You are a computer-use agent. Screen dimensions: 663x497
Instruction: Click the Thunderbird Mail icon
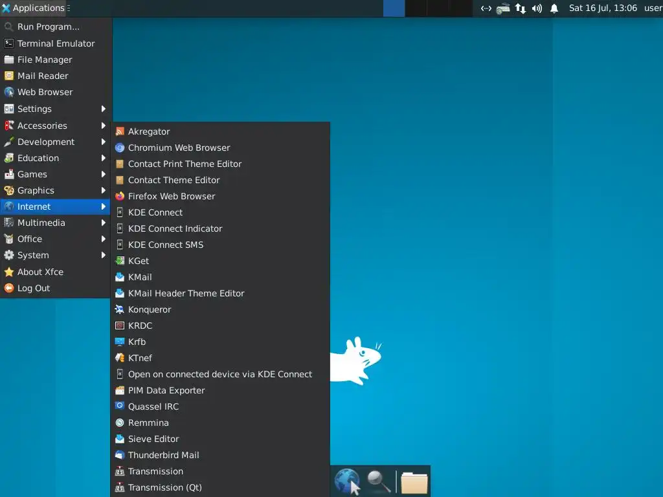120,455
